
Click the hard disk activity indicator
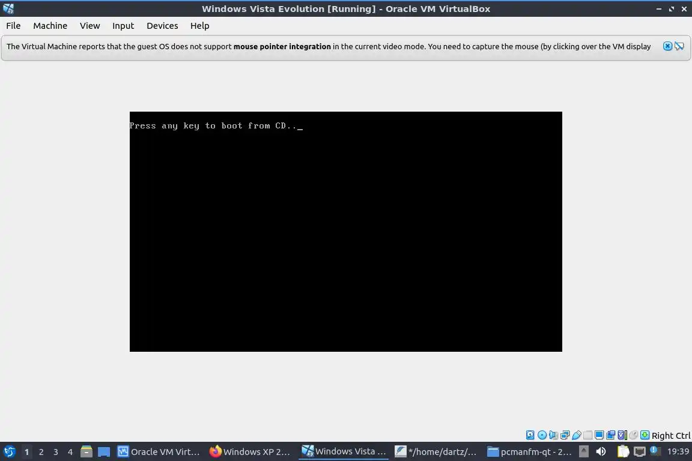coord(530,435)
